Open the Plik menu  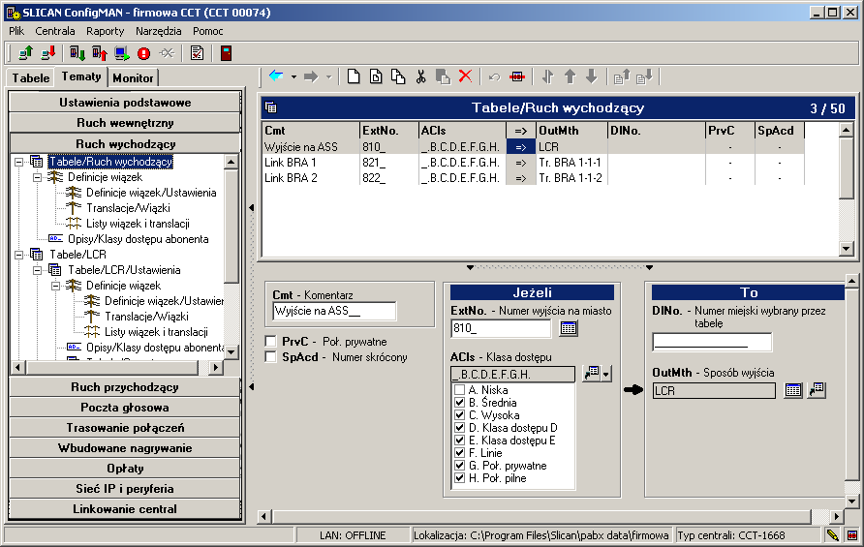pyautogui.click(x=15, y=31)
